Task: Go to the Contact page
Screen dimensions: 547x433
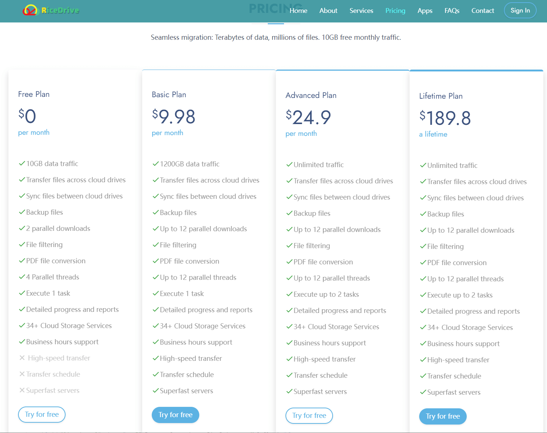Action: (x=483, y=11)
